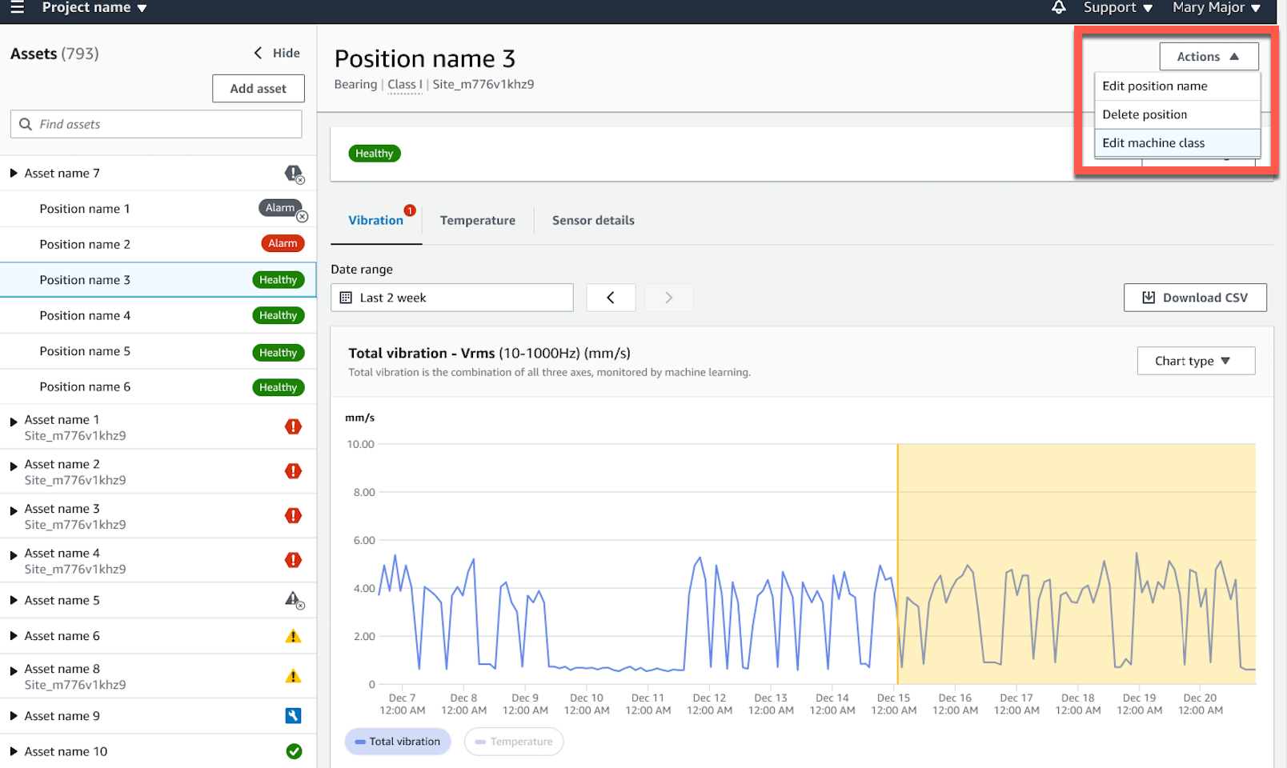Open the Actions dropdown menu
The height and width of the screenshot is (768, 1287).
coord(1208,56)
